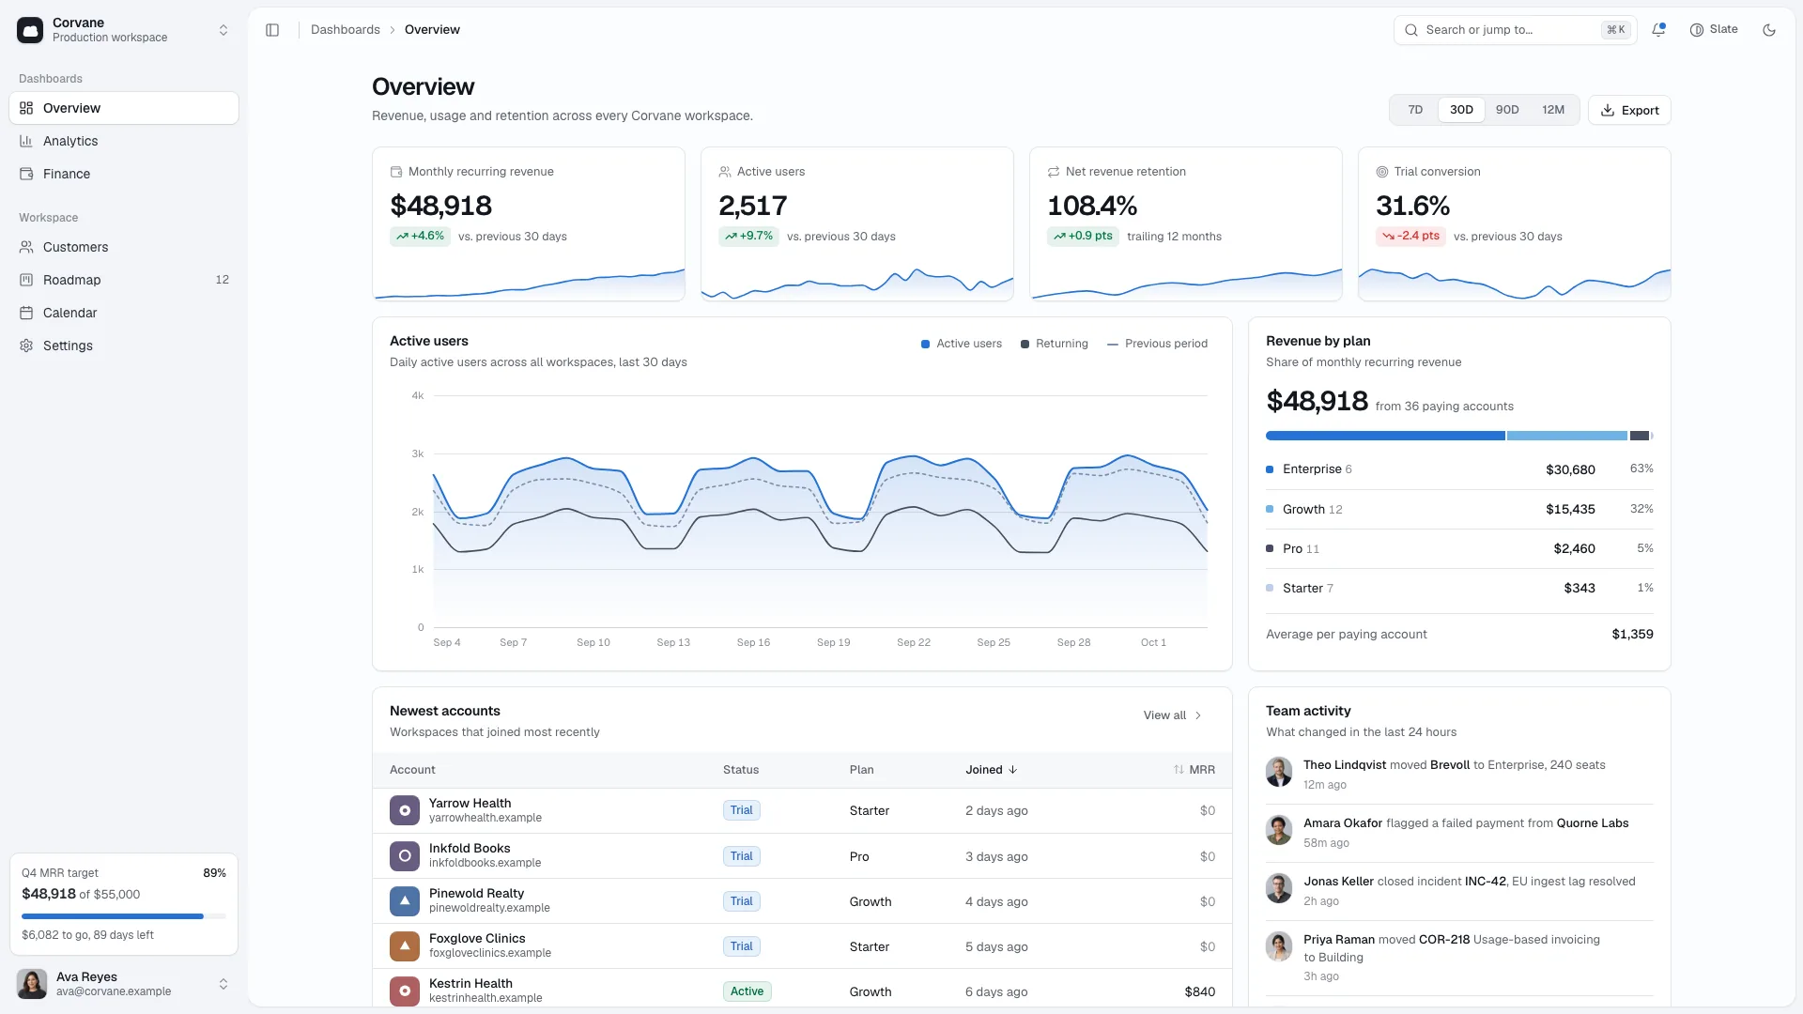Switch to dark mode moon icon

[1769, 30]
